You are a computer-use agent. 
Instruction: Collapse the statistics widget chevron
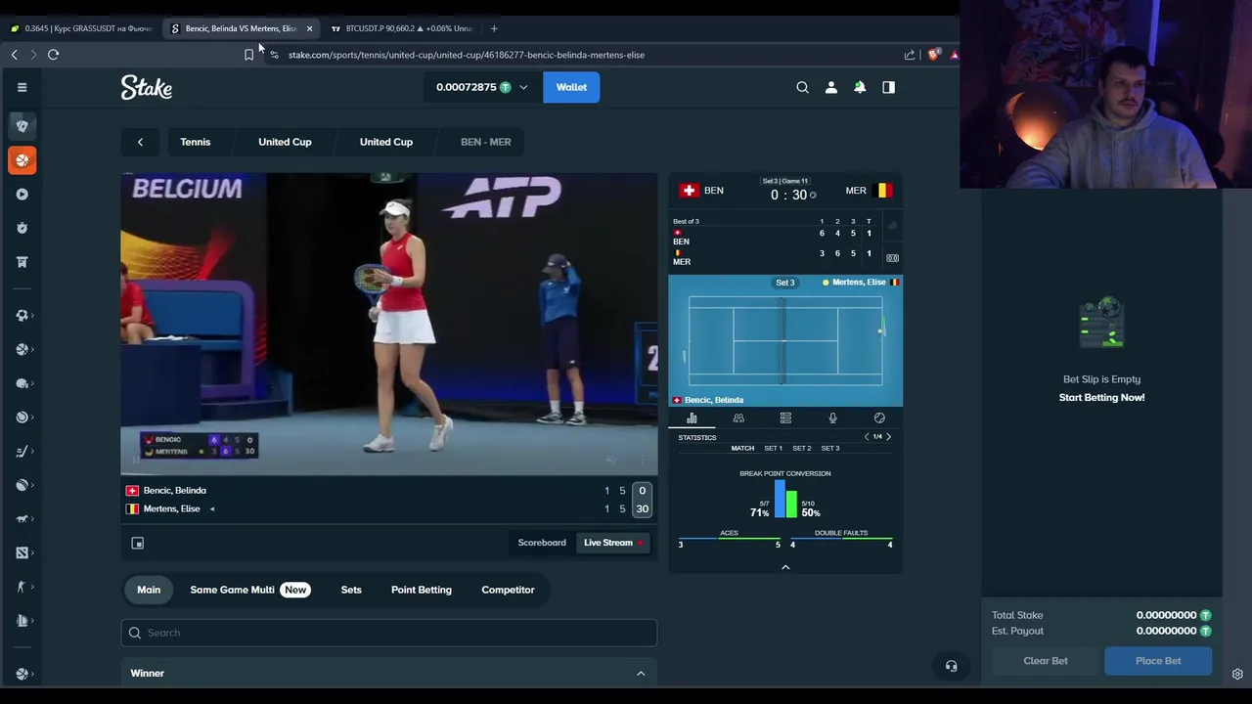point(785,567)
